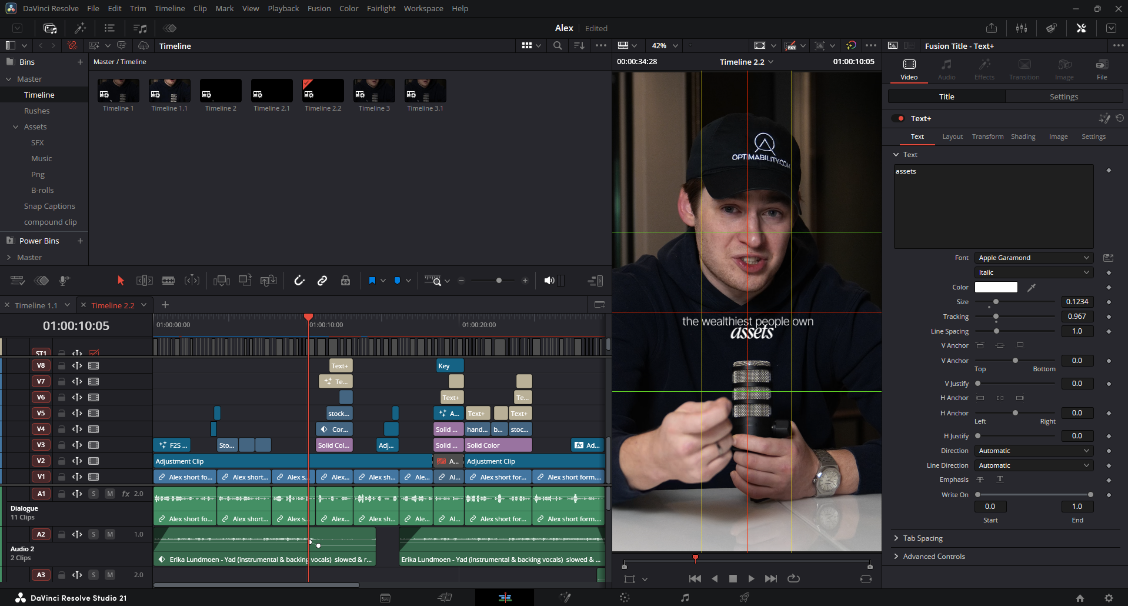1128x606 pixels.
Task: Switch to the Shading tab
Action: pyautogui.click(x=1023, y=136)
